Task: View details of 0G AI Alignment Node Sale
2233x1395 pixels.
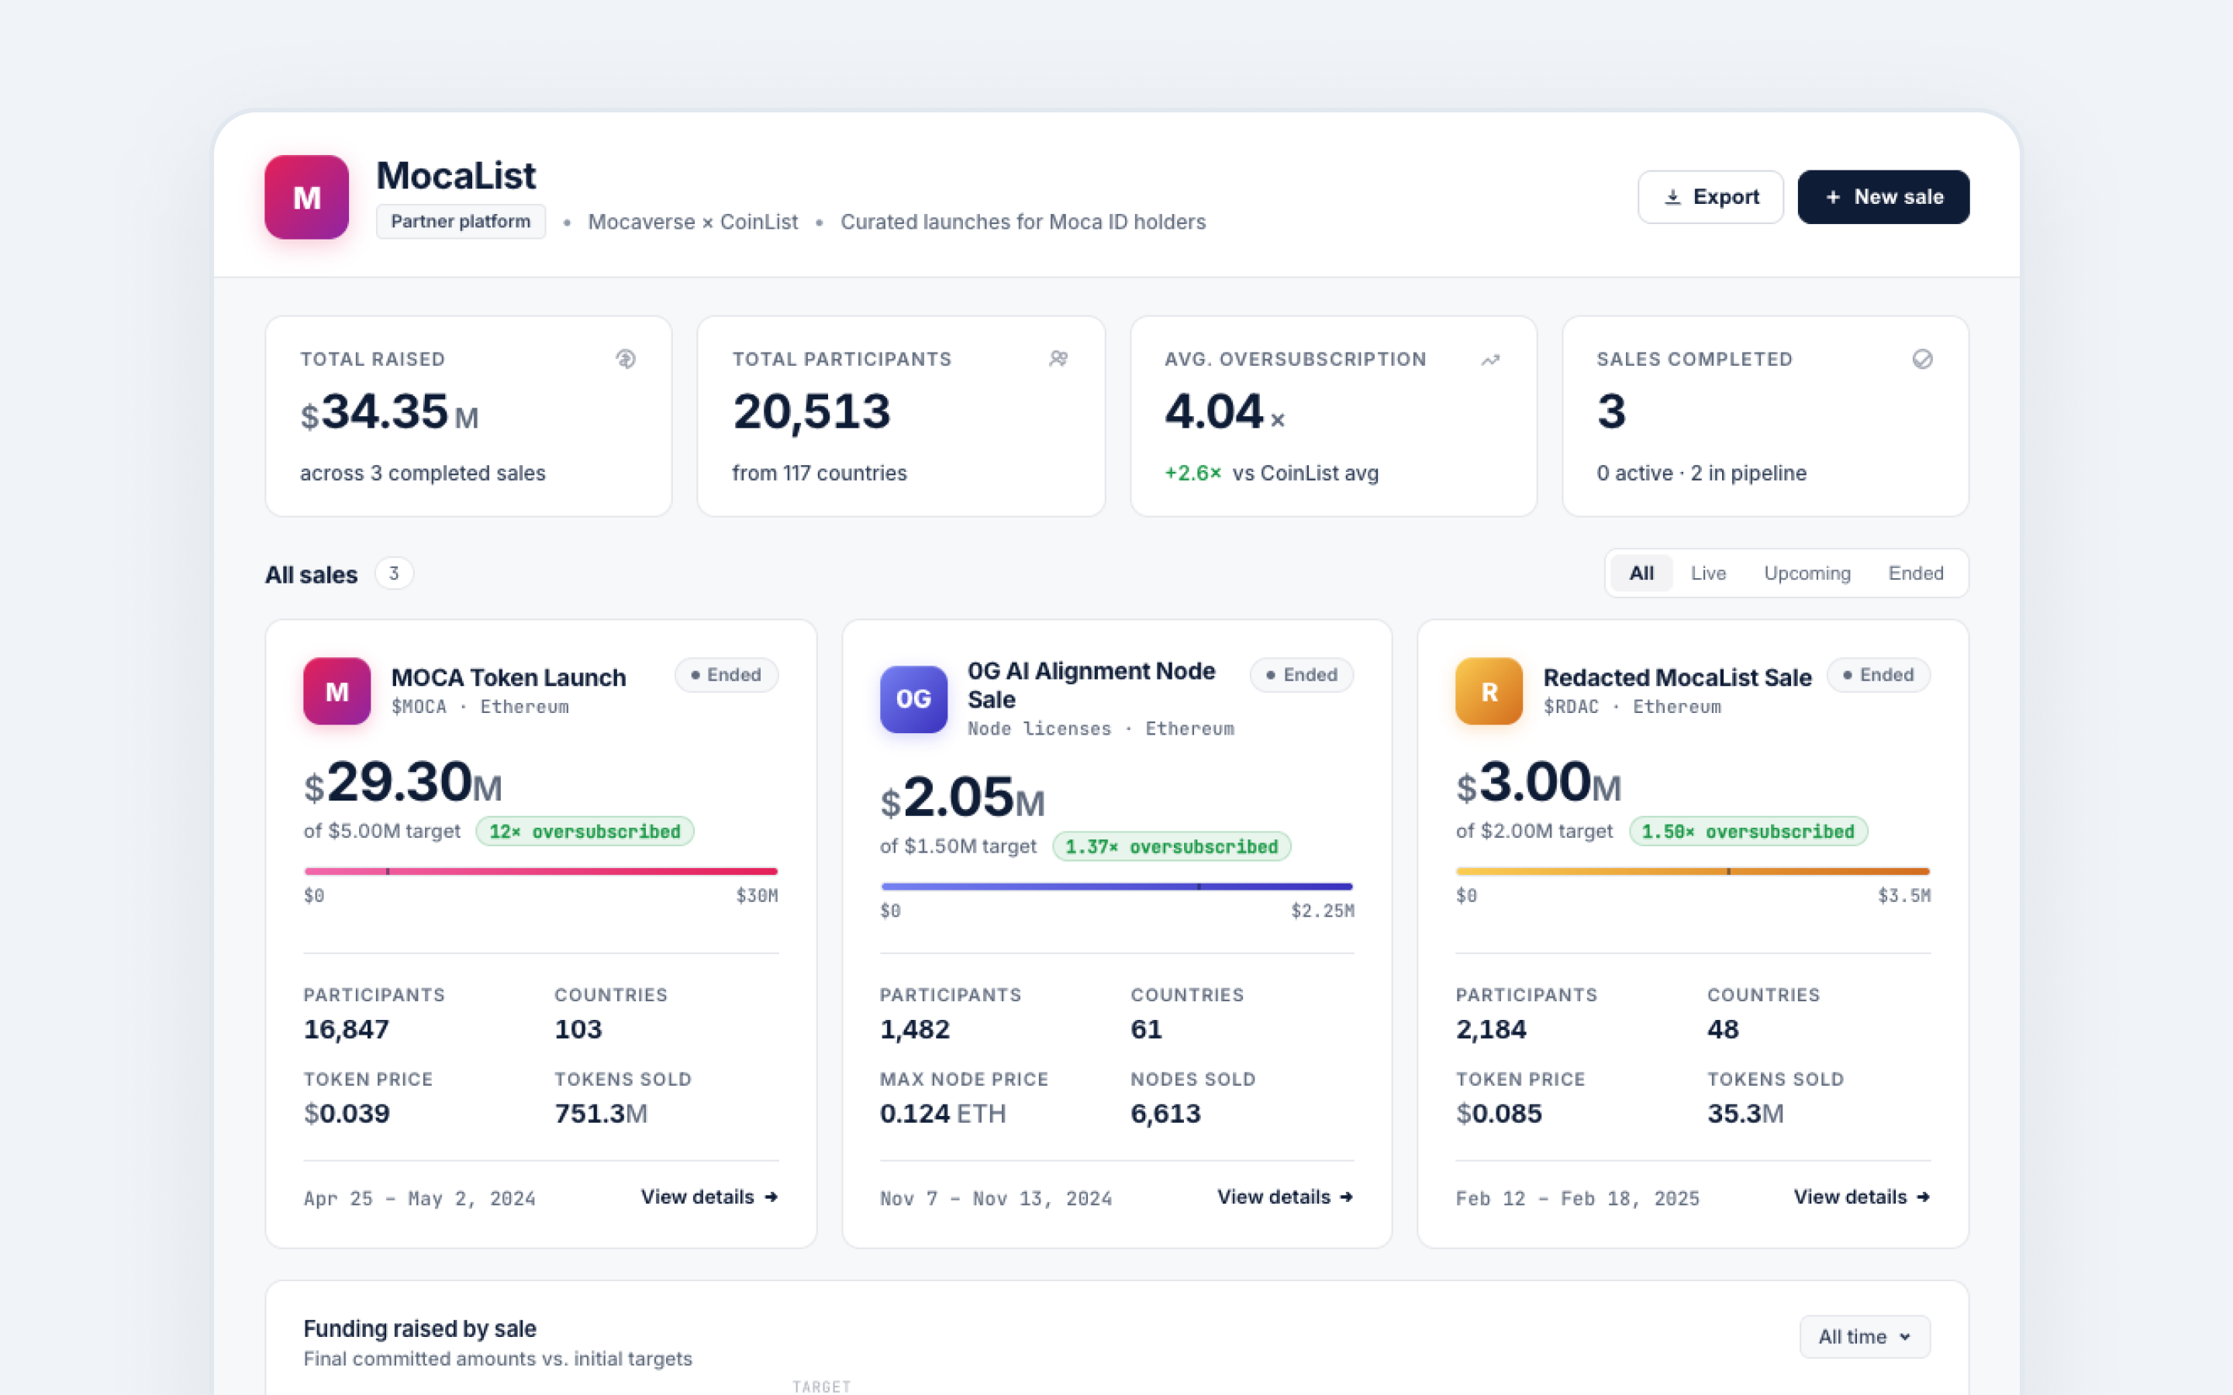Action: click(x=1285, y=1197)
